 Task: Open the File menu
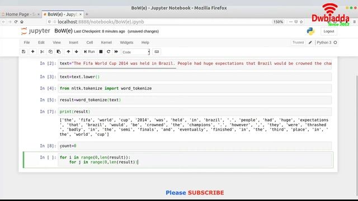[x=27, y=42]
